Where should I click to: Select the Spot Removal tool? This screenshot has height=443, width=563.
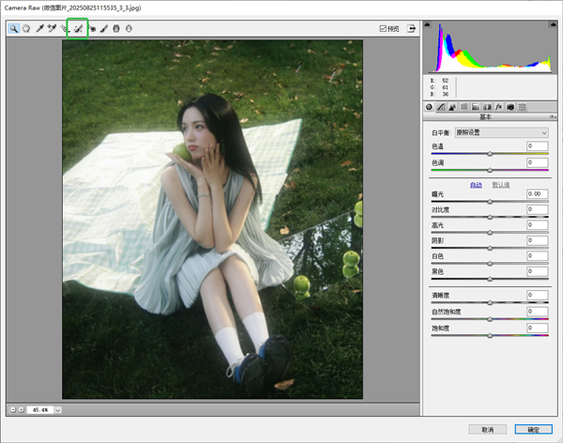(x=79, y=29)
